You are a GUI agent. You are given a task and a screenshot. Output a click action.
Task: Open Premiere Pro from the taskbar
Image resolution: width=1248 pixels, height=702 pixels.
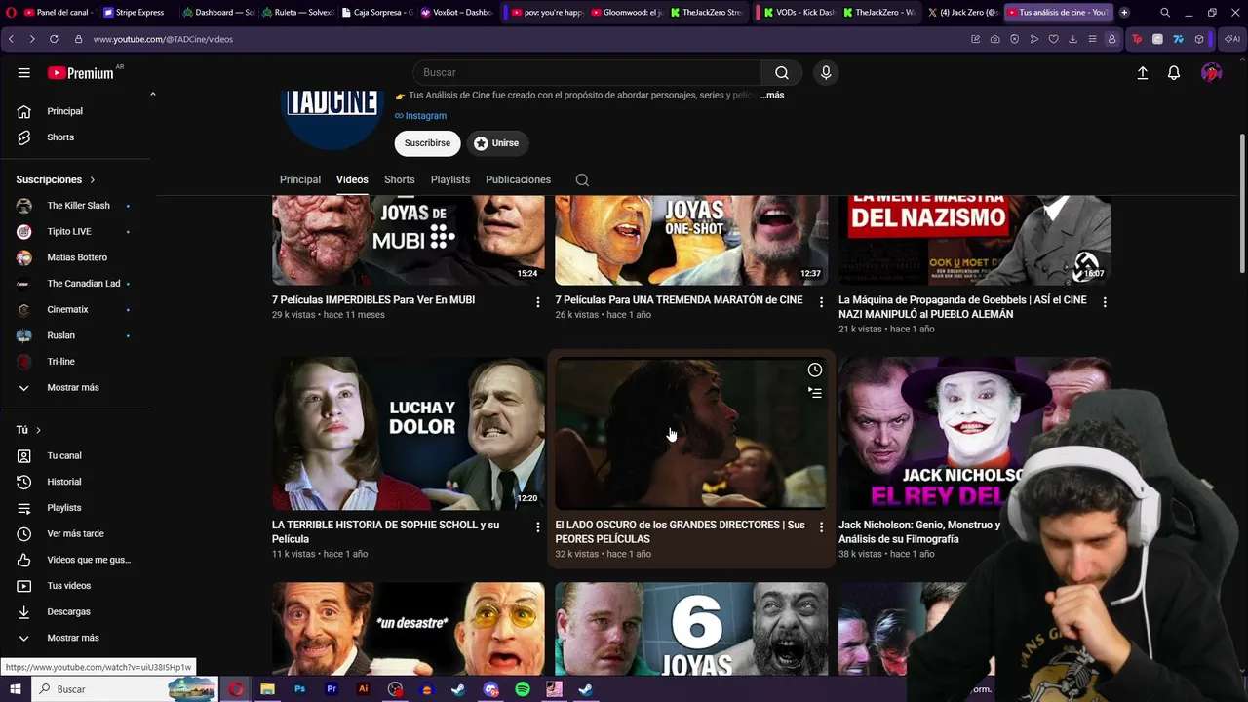331,689
